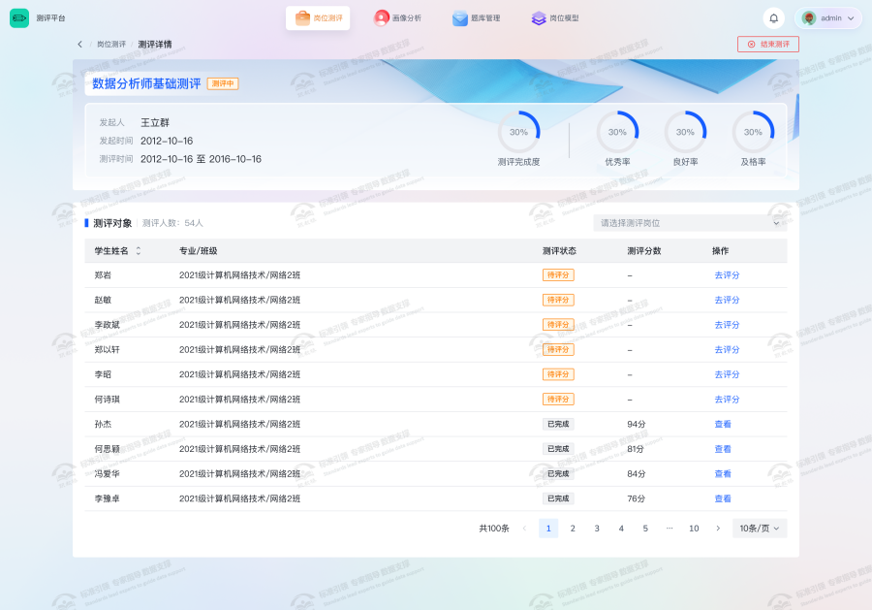Expand the 请选择测评岗位 dropdown
The height and width of the screenshot is (610, 872).
(x=690, y=223)
